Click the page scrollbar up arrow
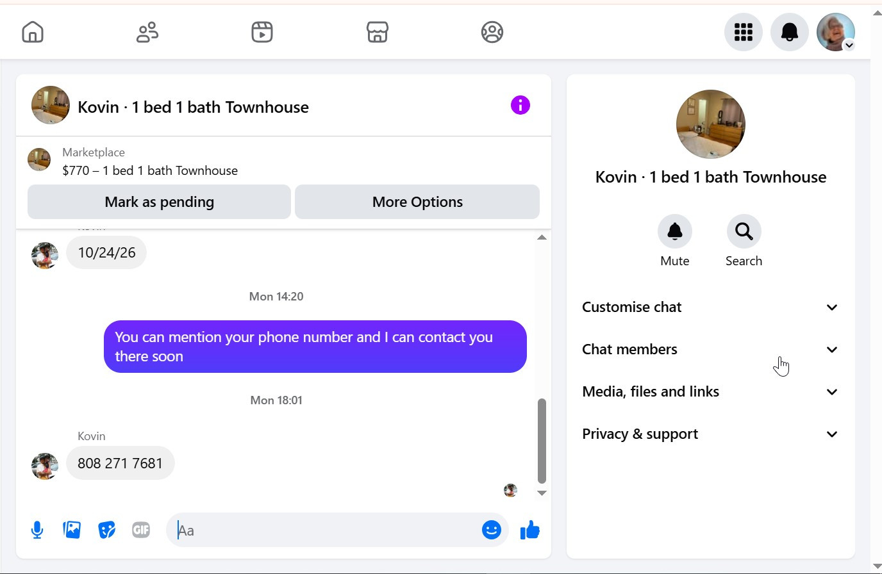Viewport: 882px width, 574px height. pos(877,13)
